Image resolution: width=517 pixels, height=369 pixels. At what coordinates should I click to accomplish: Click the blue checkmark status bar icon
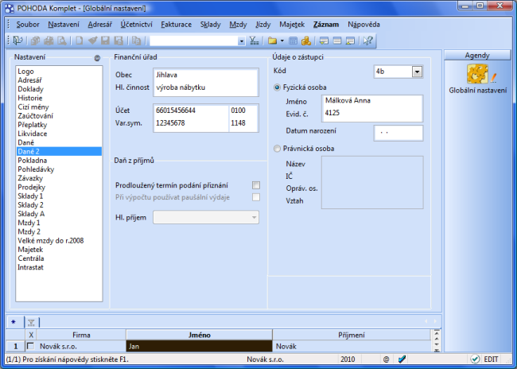point(402,359)
